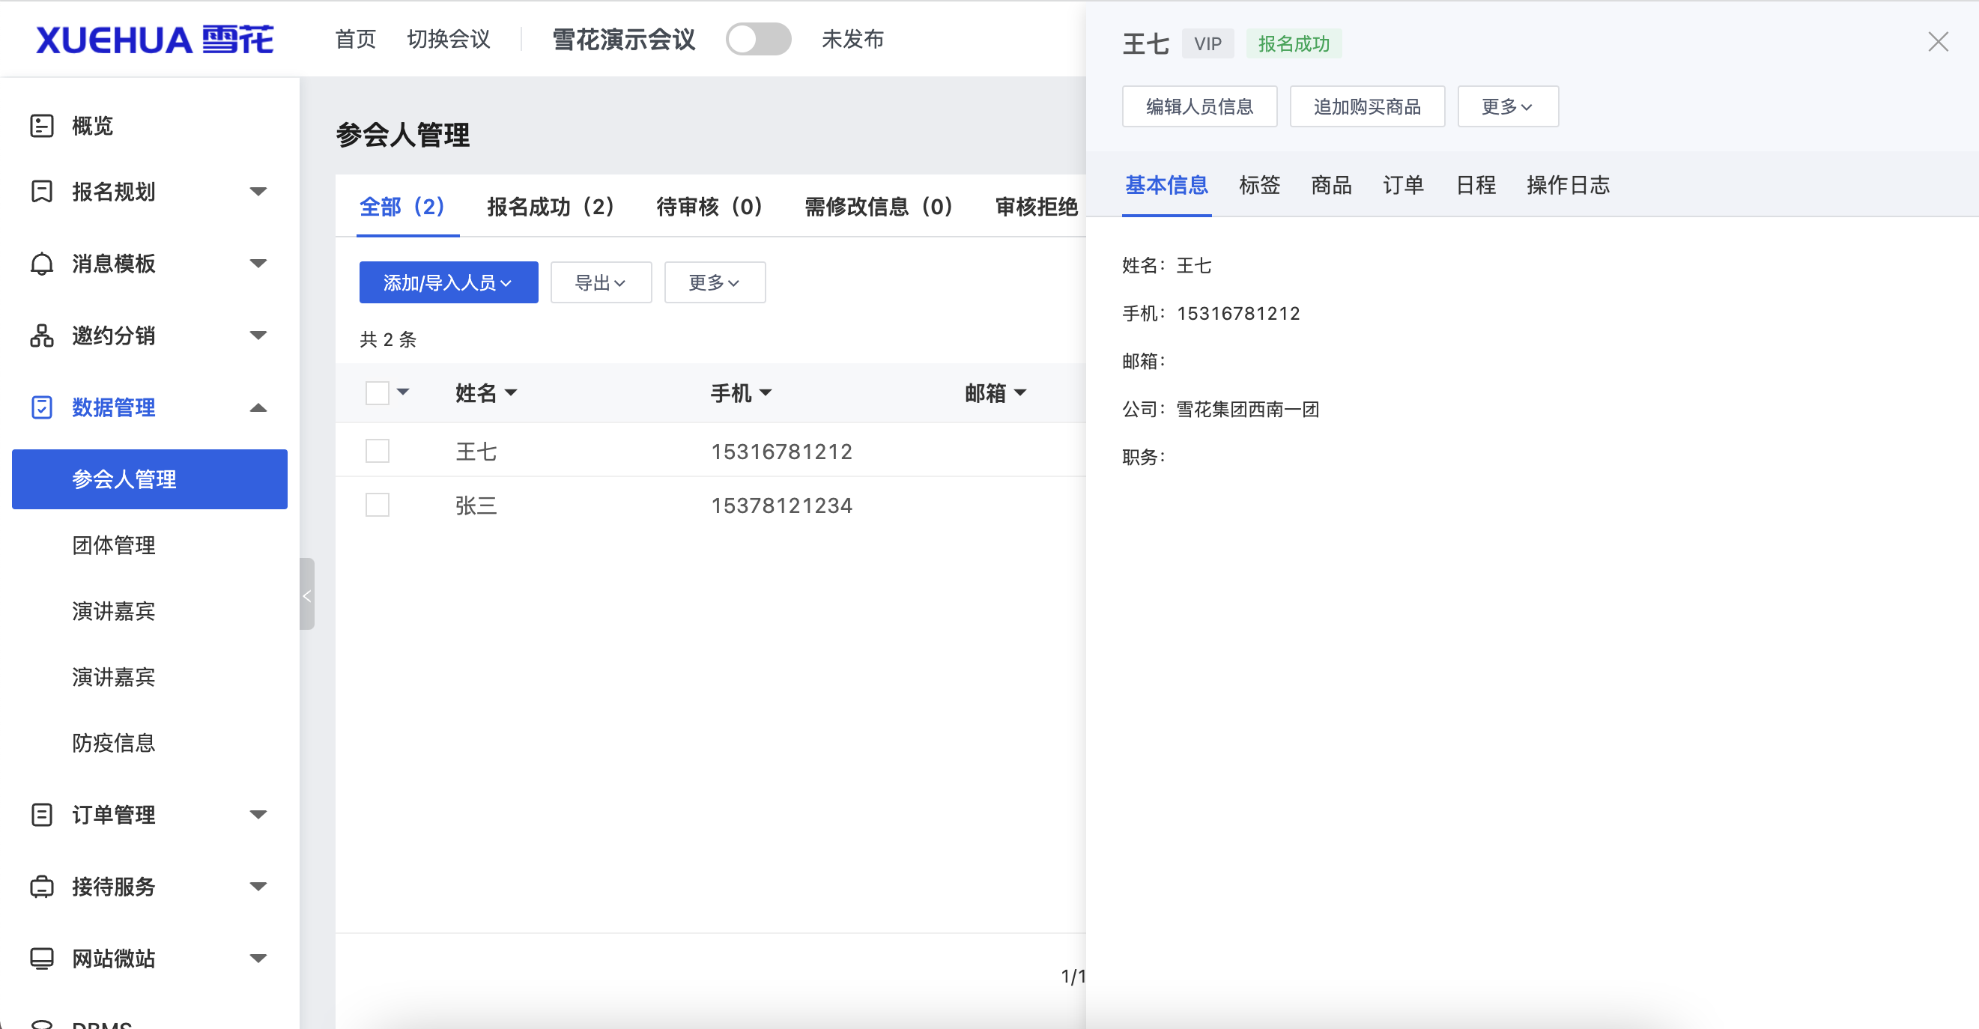Check the checkbox for row 张三
The width and height of the screenshot is (1979, 1029).
pyautogui.click(x=378, y=505)
